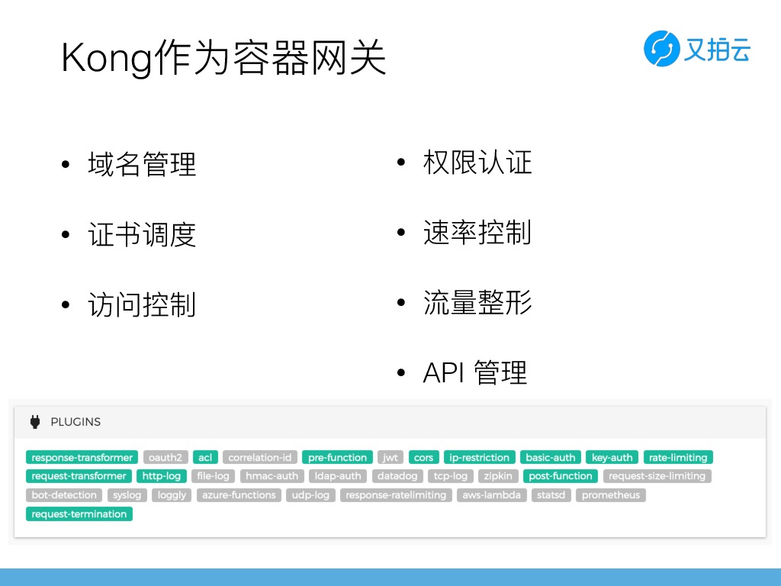Click the bullet text '访问控制'
781x586 pixels.
(x=142, y=304)
